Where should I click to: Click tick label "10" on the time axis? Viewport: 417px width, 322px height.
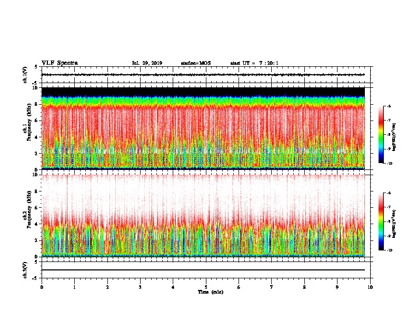pyautogui.click(x=370, y=287)
